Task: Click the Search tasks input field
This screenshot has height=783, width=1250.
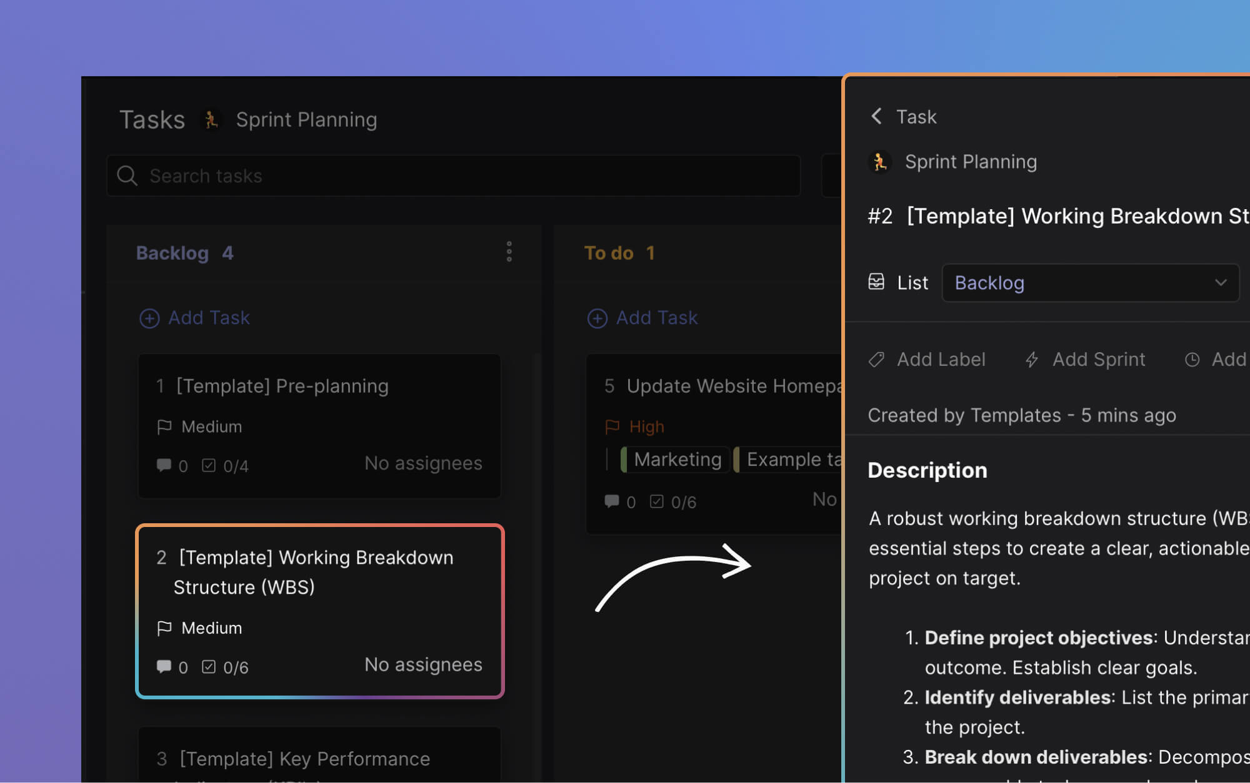Action: (375, 175)
